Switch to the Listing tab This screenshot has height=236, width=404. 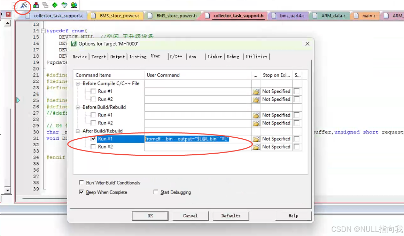(x=138, y=57)
